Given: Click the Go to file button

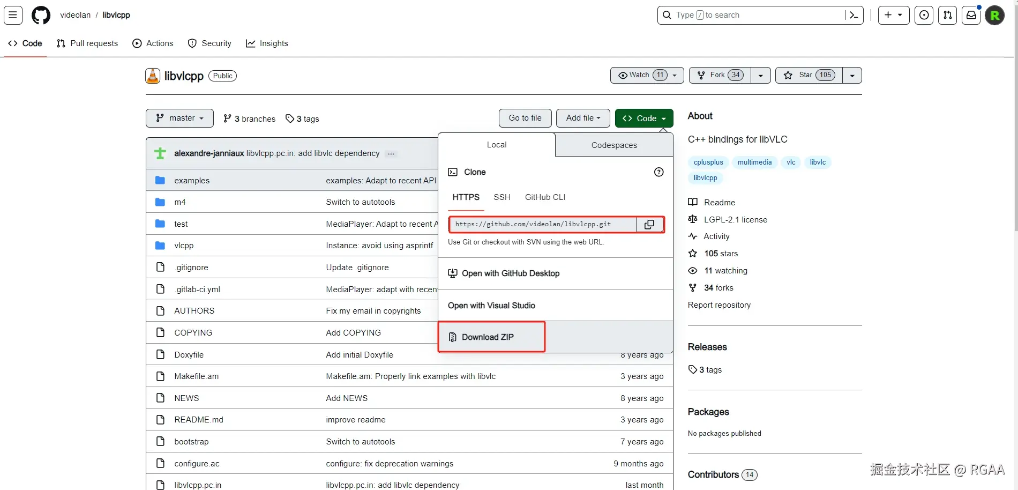Looking at the screenshot, I should click(525, 118).
